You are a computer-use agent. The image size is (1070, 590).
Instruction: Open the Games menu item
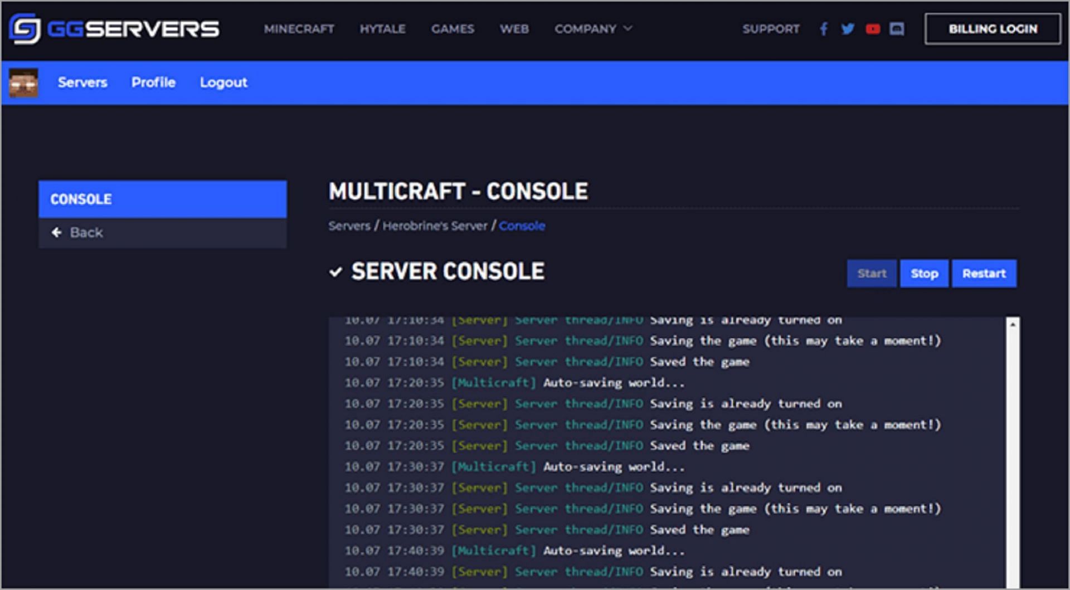(x=453, y=29)
